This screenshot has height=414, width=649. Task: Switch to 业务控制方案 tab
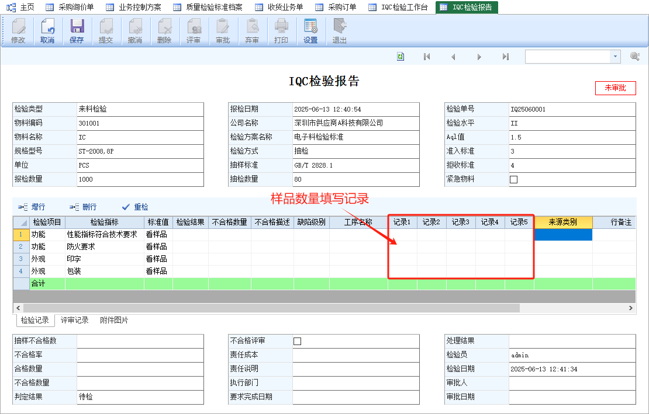click(133, 7)
